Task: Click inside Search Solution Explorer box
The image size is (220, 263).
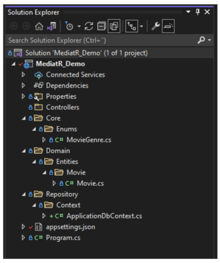Action: tap(101, 41)
